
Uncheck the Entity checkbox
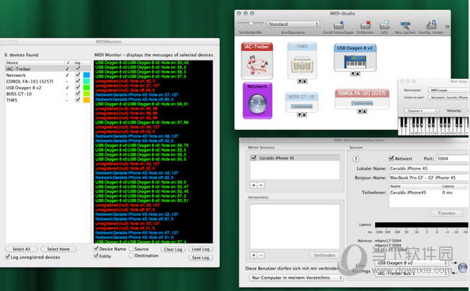click(x=96, y=256)
